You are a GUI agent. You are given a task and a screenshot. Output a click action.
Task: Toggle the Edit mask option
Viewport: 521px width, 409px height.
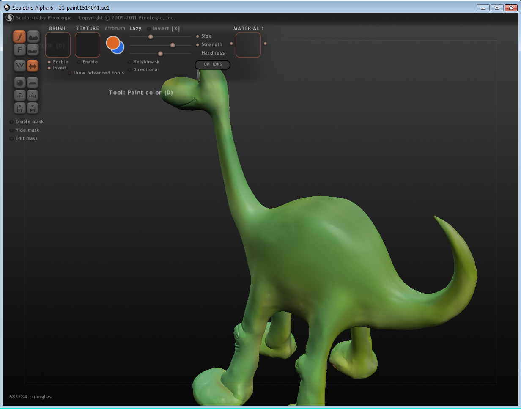pyautogui.click(x=11, y=139)
